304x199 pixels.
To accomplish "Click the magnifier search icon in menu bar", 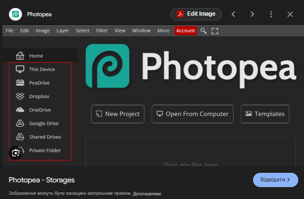I will [203, 31].
